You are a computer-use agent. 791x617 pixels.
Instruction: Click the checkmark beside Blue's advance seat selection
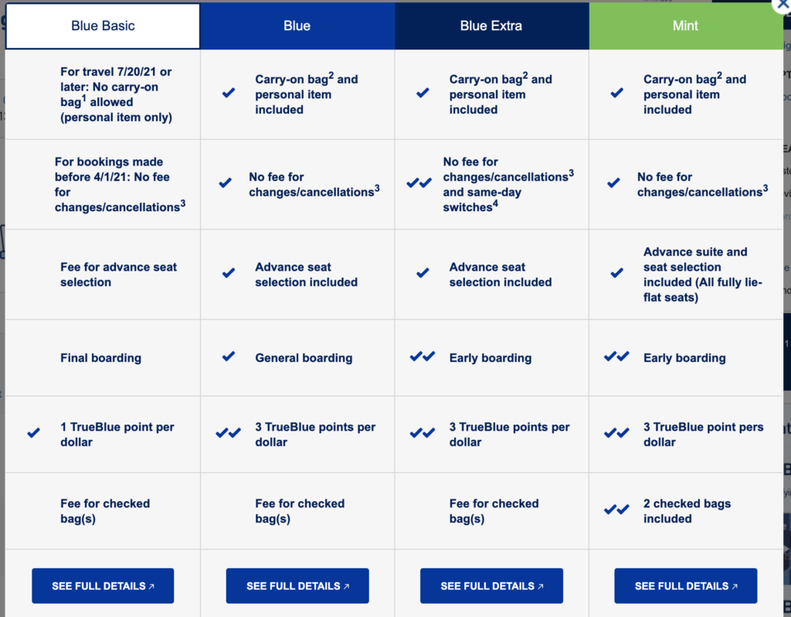point(227,272)
